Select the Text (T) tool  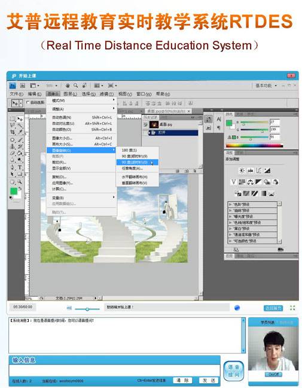coord(20,168)
